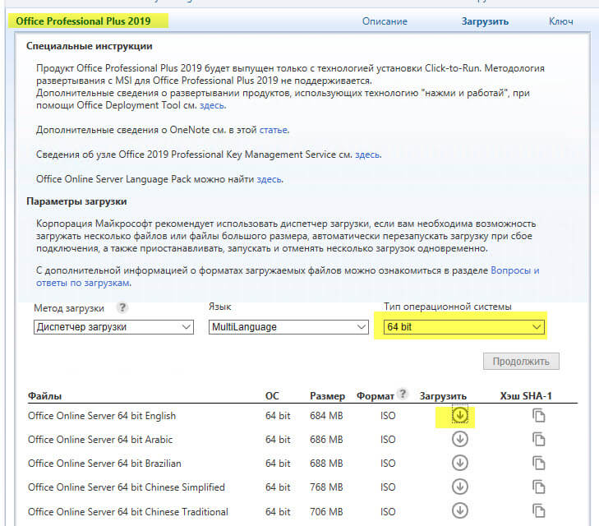Image resolution: width=599 pixels, height=526 pixels.
Task: Open the Тип операционной системы 64 bit dropdown
Action: click(464, 327)
